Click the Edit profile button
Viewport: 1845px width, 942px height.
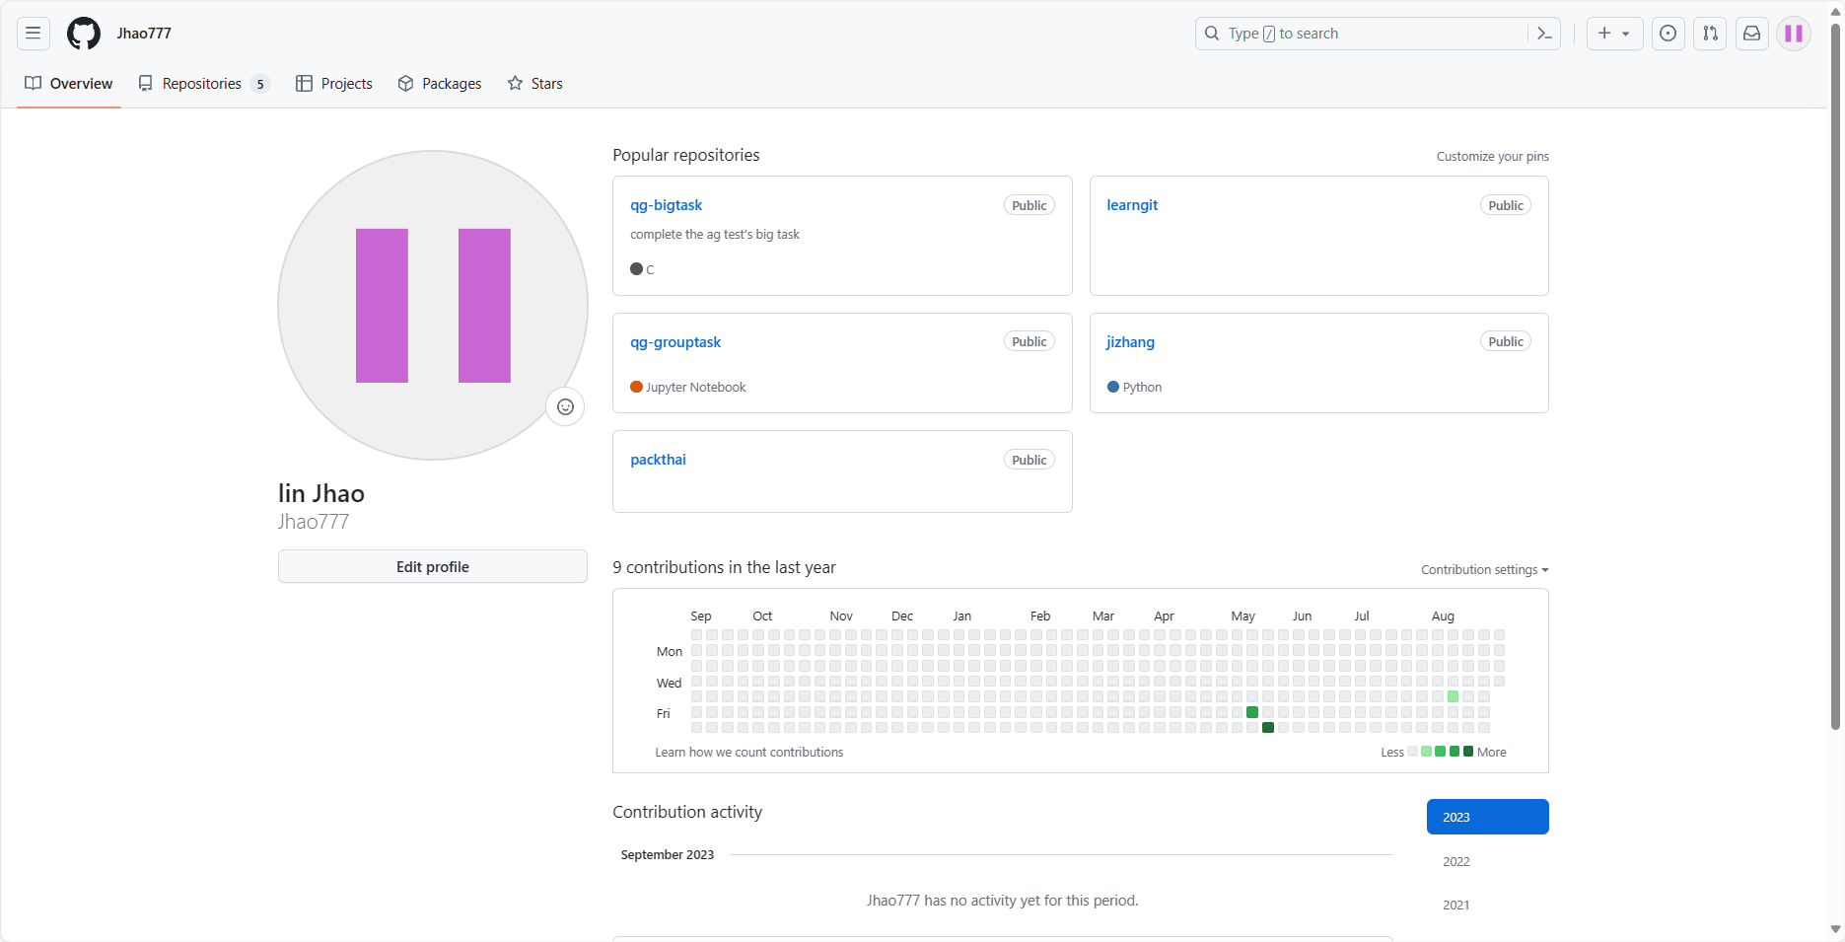(x=432, y=567)
